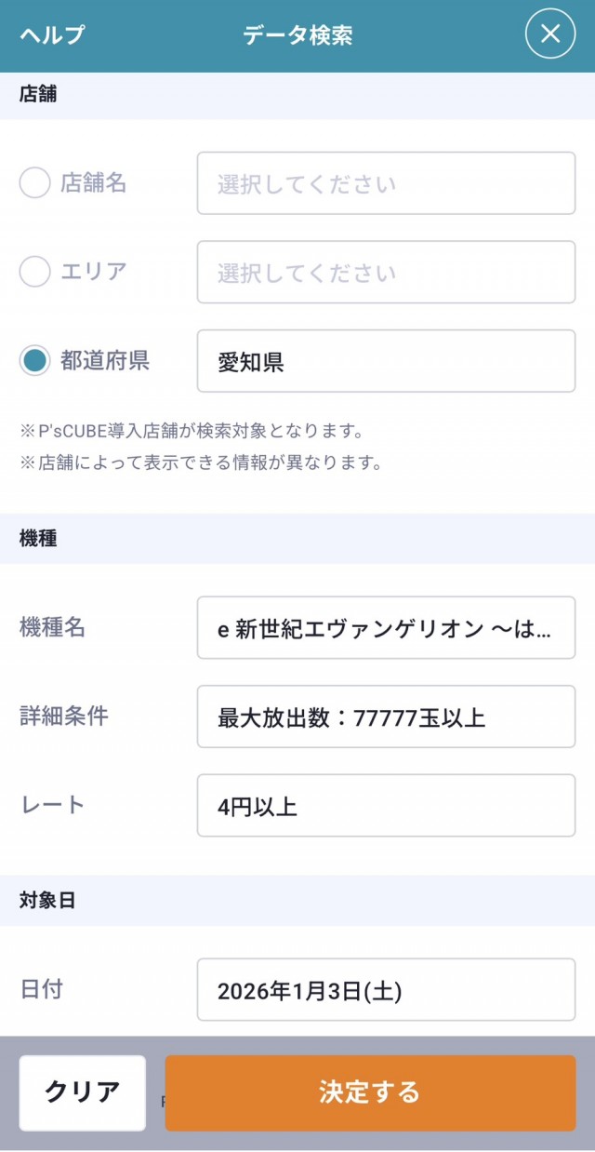Click the 詳細条件 label text
The width and height of the screenshot is (595, 1152).
coord(63,717)
